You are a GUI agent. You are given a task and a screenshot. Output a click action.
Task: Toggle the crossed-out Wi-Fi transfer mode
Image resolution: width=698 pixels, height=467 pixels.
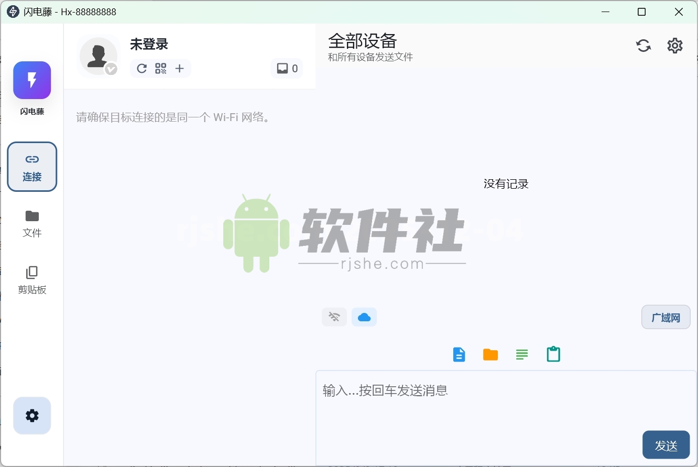[x=334, y=317]
